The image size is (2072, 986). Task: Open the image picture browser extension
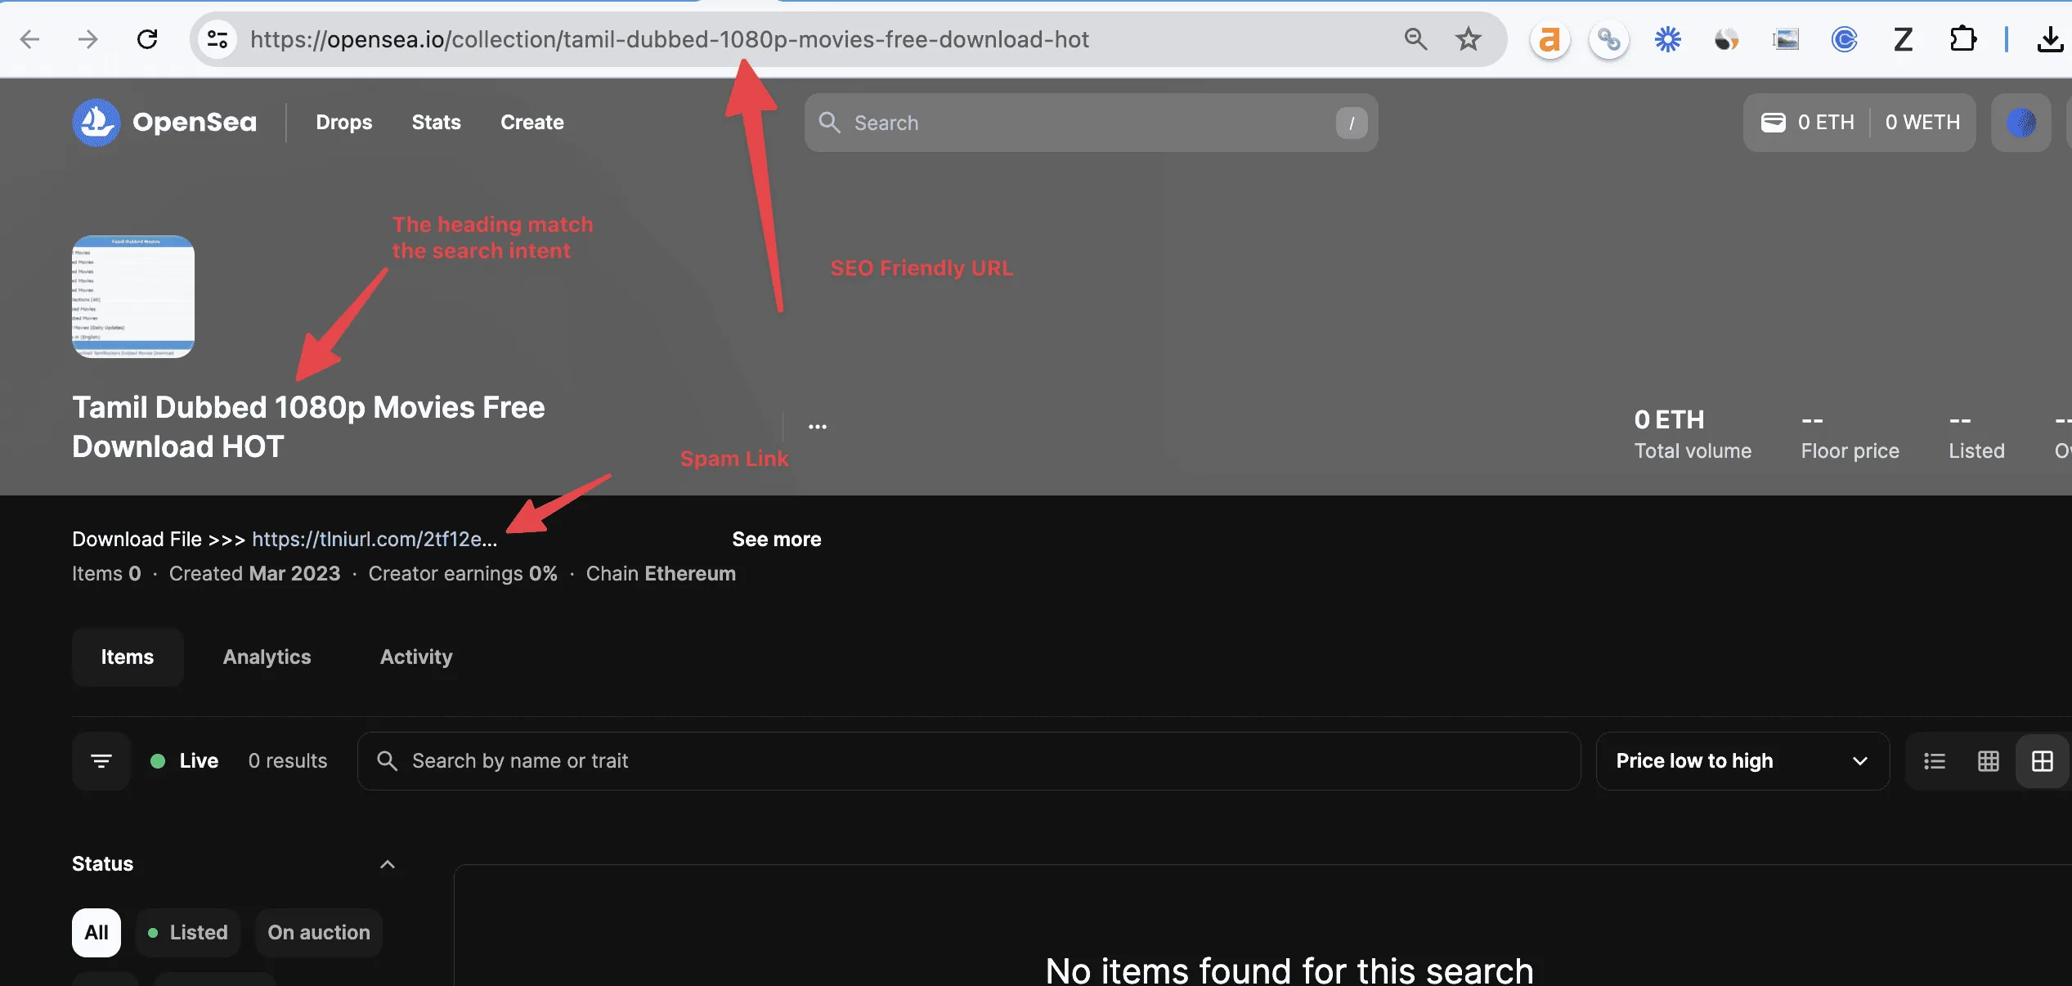click(1785, 39)
